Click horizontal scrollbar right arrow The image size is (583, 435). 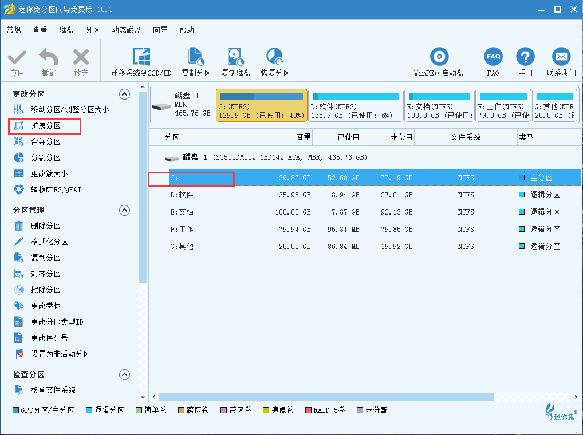(x=576, y=397)
